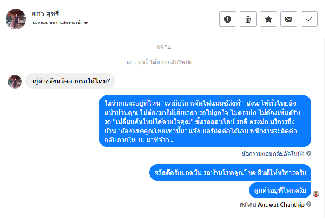Select the message 'อยู่ต่างจังหวัดออกรถได้ไหม?'
The width and height of the screenshot is (325, 221).
tap(70, 81)
